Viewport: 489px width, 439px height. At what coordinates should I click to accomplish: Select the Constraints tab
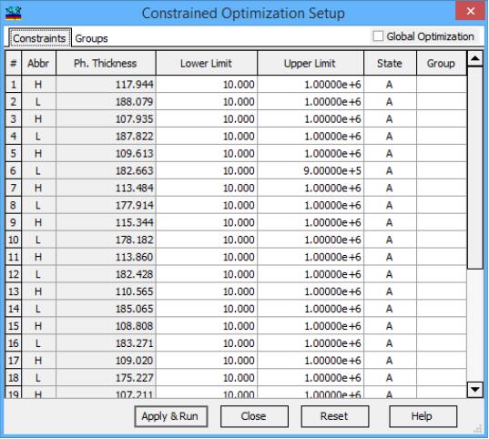pos(39,38)
